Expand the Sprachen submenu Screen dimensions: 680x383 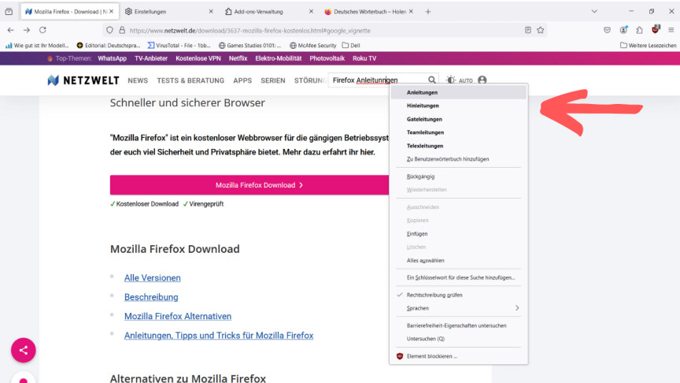click(x=458, y=308)
